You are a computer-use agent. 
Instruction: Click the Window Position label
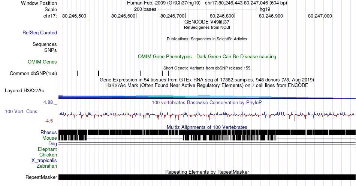coord(39,3)
